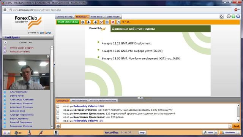Open slide show settings gear icon
Image resolution: width=243 pixels, height=137 pixels.
[x=83, y=22]
